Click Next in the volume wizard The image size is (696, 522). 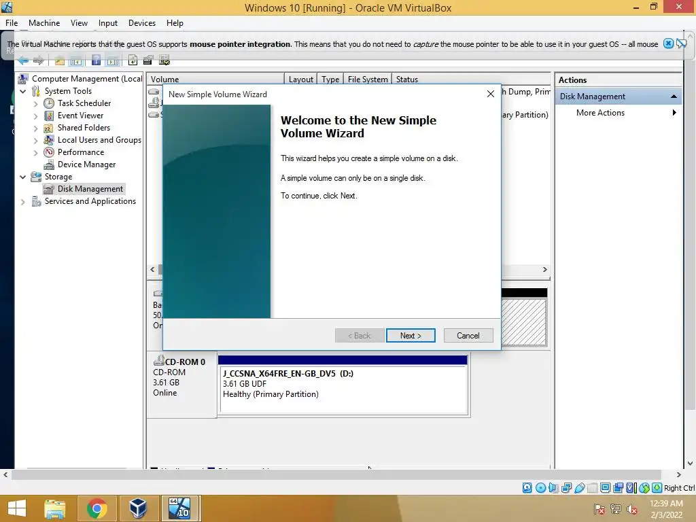411,336
